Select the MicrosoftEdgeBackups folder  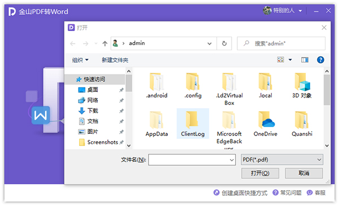tap(229, 130)
